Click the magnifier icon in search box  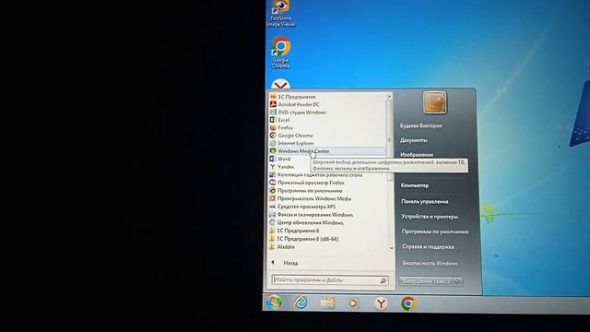pos(383,280)
